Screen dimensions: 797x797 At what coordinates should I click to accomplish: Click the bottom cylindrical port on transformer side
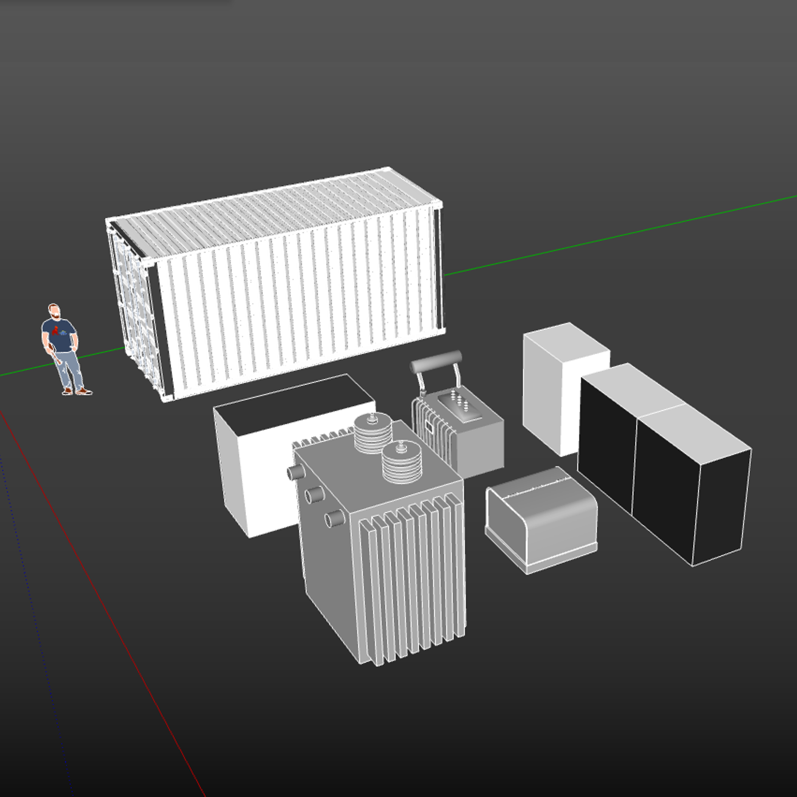pyautogui.click(x=335, y=519)
